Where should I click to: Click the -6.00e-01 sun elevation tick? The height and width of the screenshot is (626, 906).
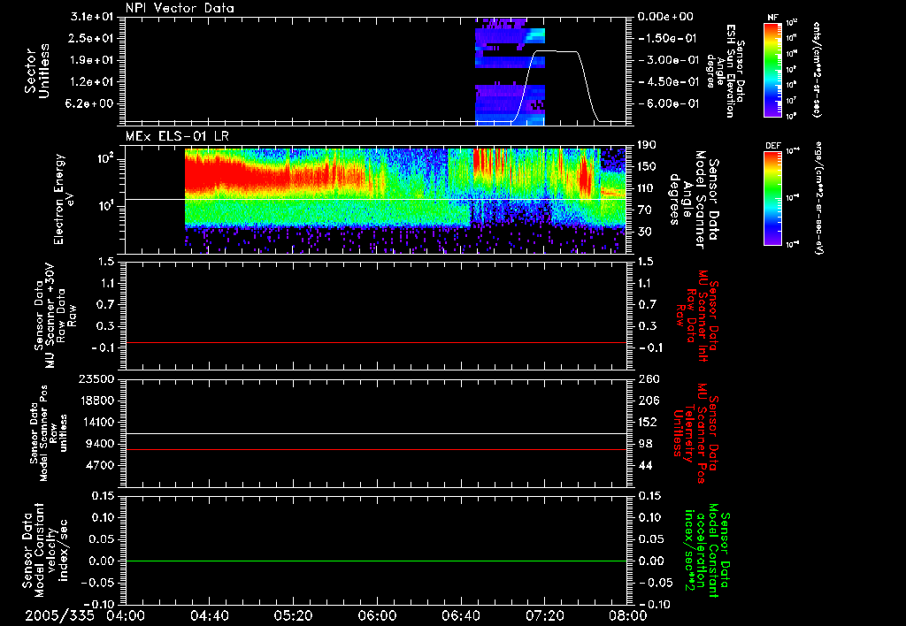pyautogui.click(x=668, y=103)
